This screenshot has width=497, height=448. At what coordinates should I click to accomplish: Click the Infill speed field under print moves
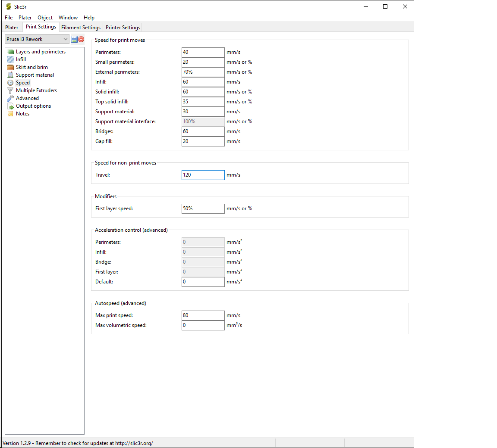(203, 82)
